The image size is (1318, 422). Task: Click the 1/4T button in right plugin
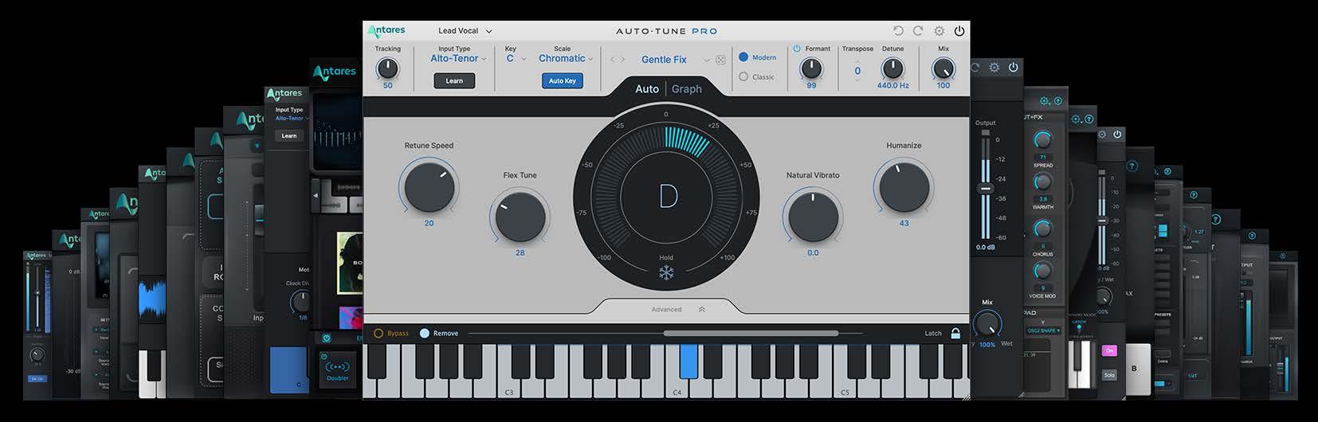point(1193,376)
